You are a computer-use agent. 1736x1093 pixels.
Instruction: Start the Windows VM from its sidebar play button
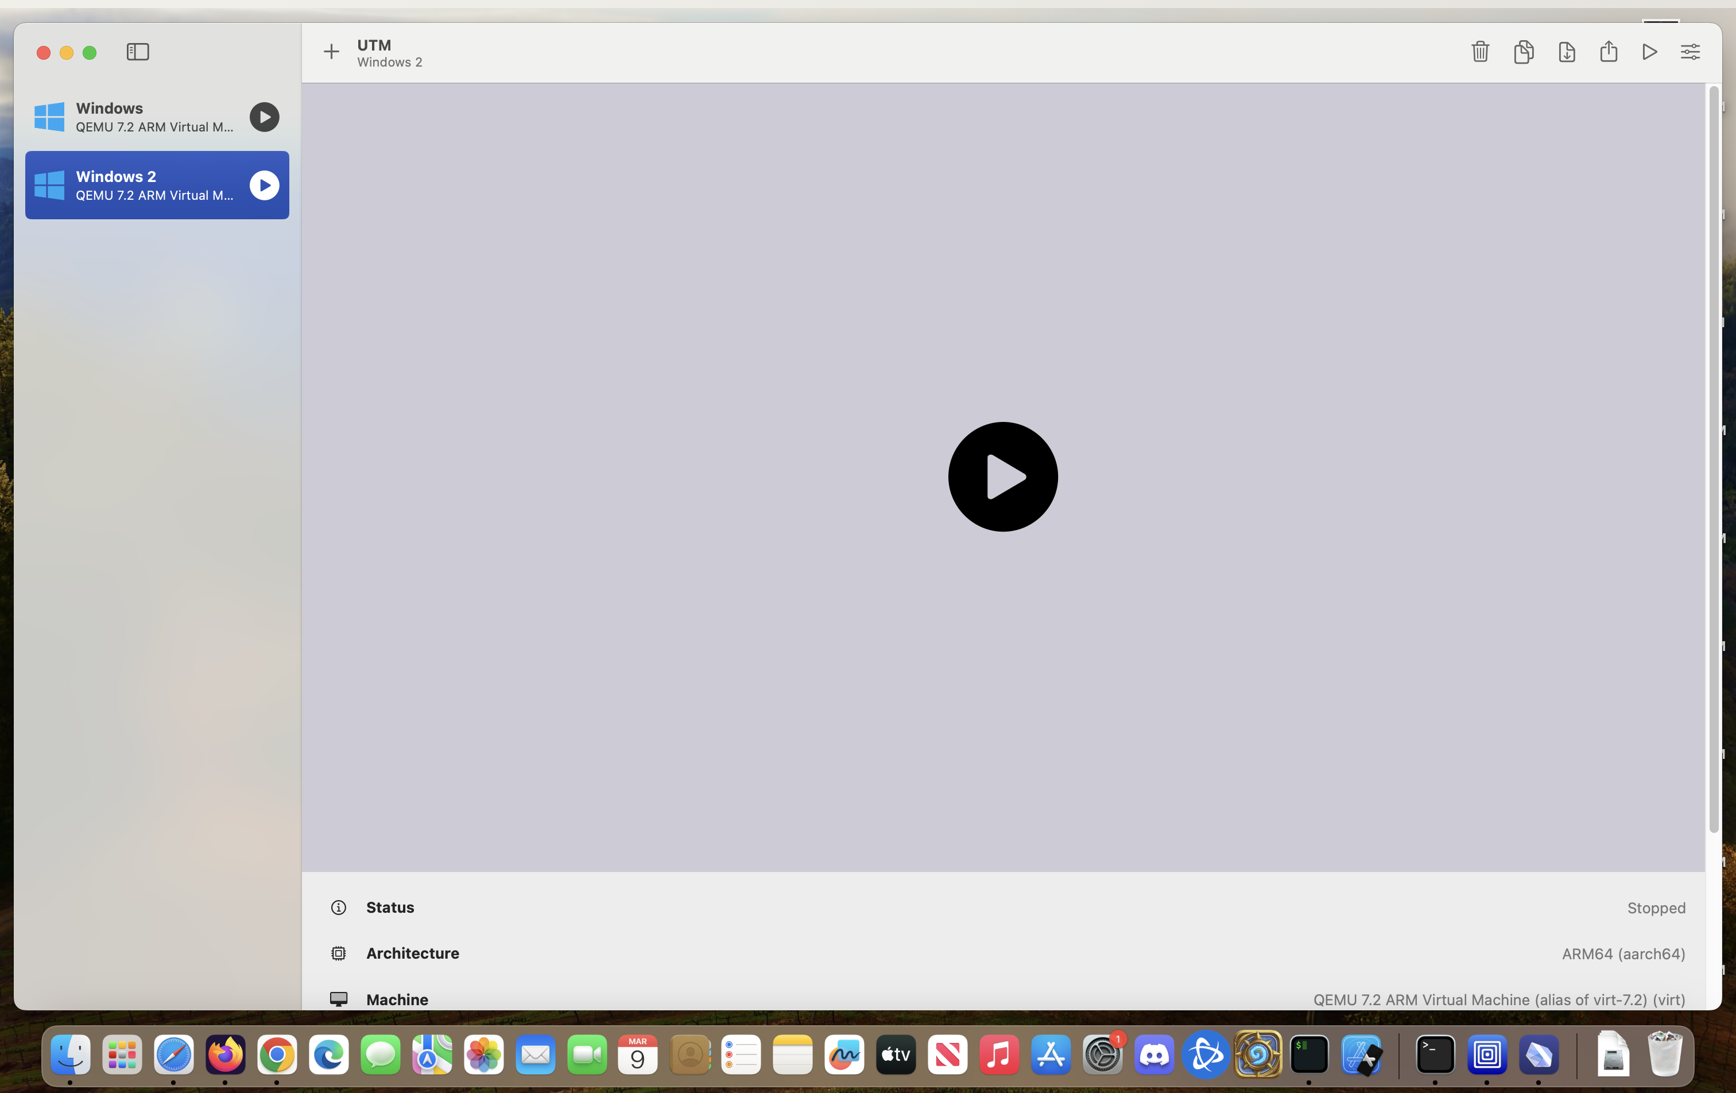click(264, 117)
